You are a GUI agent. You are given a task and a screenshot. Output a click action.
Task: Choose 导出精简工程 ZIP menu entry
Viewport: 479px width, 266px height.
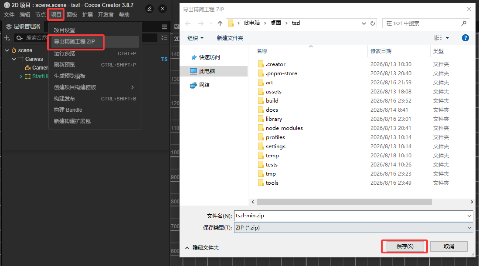click(x=95, y=42)
